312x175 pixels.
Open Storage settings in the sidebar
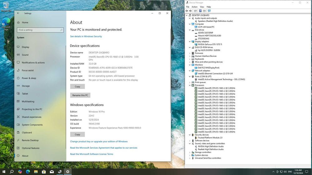point(26,86)
